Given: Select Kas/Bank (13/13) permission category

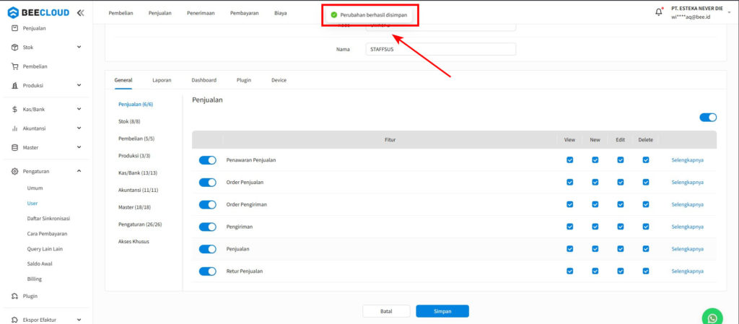Looking at the screenshot, I should pos(138,173).
